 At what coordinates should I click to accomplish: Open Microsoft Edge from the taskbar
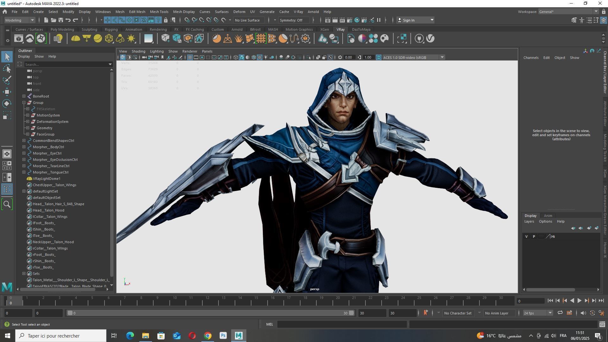tap(130, 336)
